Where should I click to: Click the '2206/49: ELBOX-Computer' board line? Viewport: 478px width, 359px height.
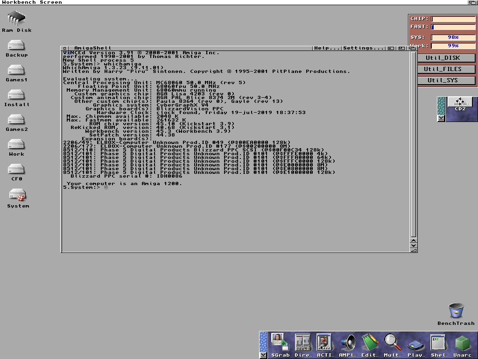[177, 142]
